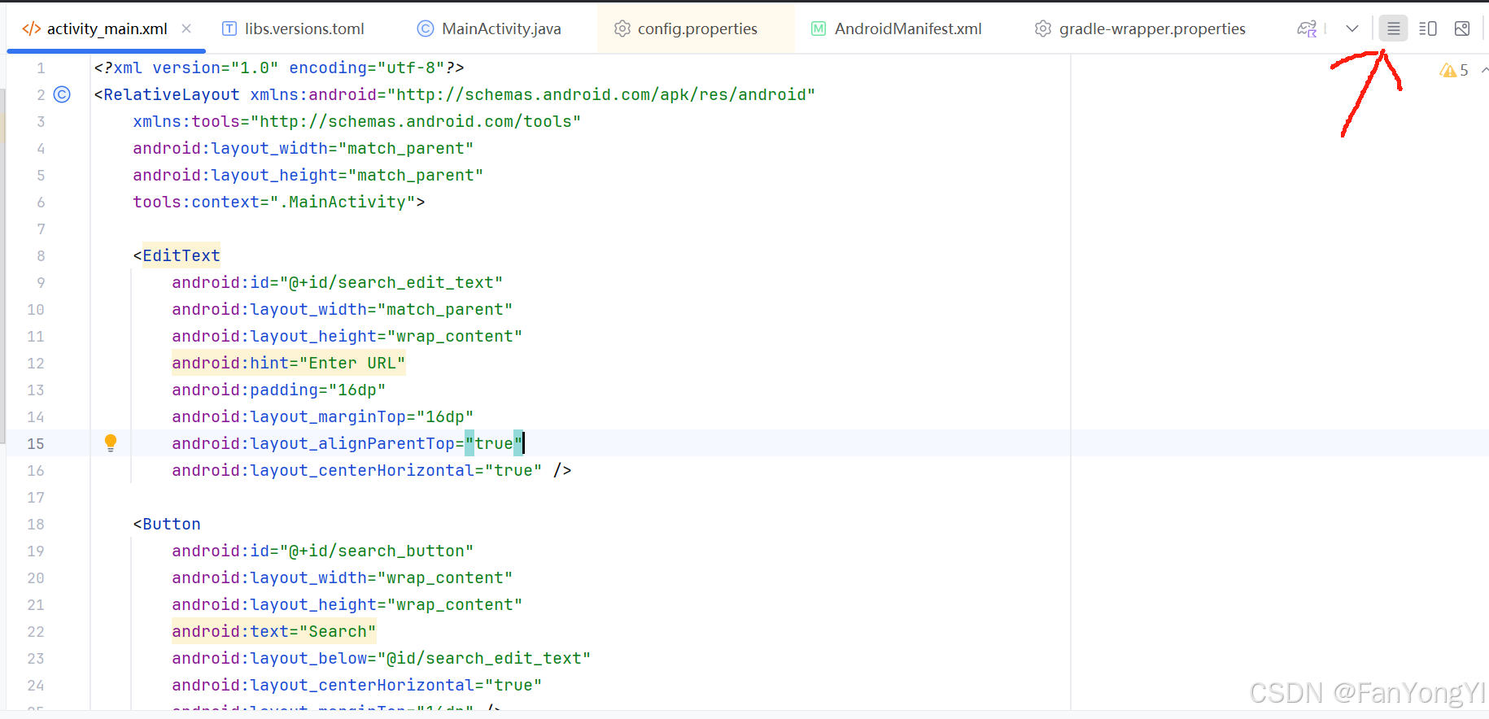The height and width of the screenshot is (719, 1489).
Task: Click the EditText tag name
Action: point(181,256)
